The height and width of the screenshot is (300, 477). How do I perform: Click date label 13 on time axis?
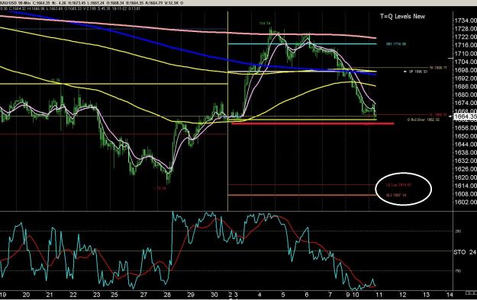[426, 295]
